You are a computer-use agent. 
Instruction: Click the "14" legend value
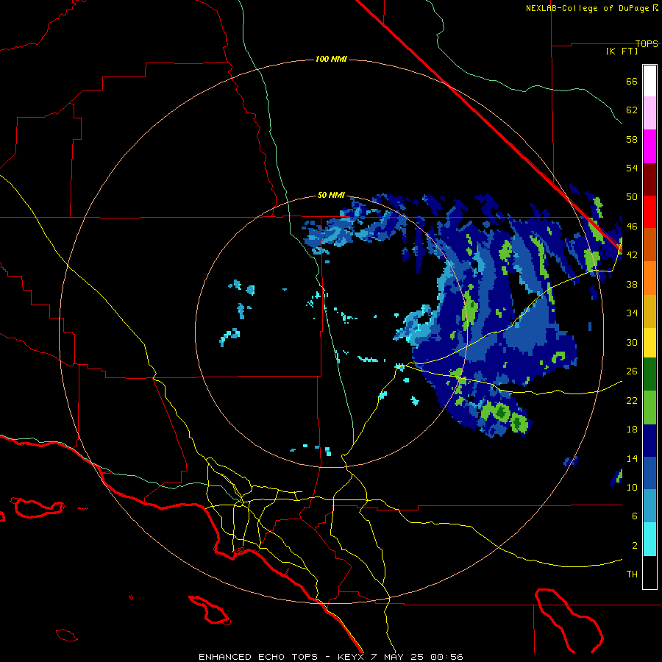coord(632,458)
